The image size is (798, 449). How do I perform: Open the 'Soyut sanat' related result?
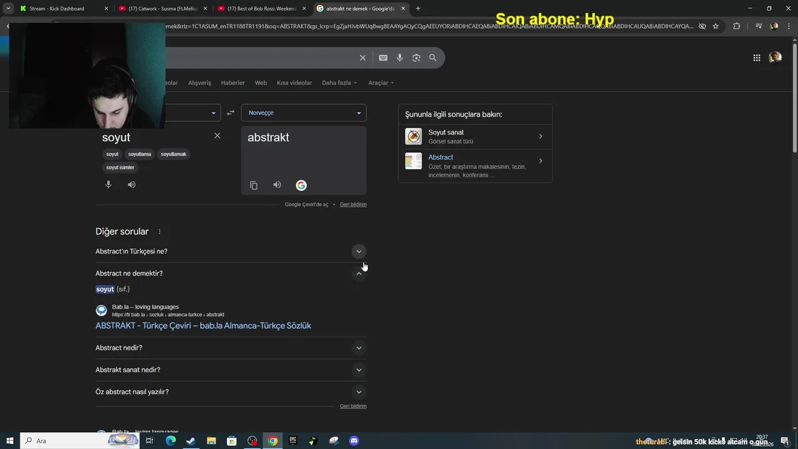tap(475, 137)
